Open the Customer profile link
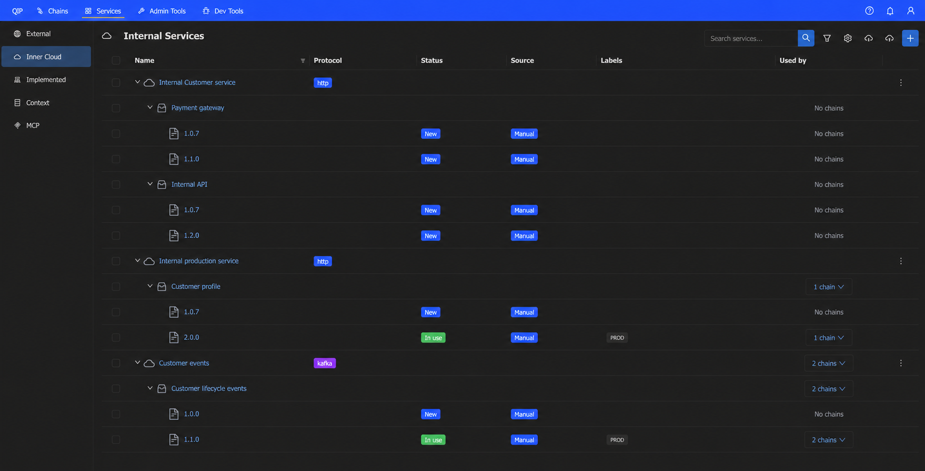925x471 pixels. (196, 286)
